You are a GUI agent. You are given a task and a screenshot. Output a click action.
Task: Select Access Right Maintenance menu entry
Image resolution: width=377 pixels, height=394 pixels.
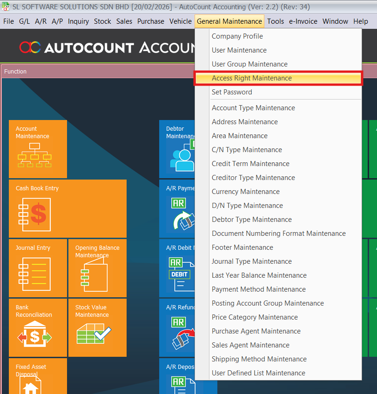(252, 78)
